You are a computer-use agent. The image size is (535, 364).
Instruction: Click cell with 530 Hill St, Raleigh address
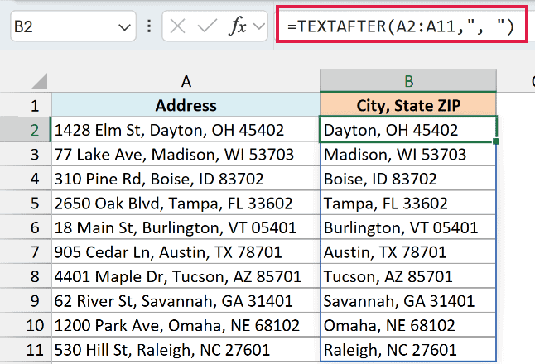point(186,350)
